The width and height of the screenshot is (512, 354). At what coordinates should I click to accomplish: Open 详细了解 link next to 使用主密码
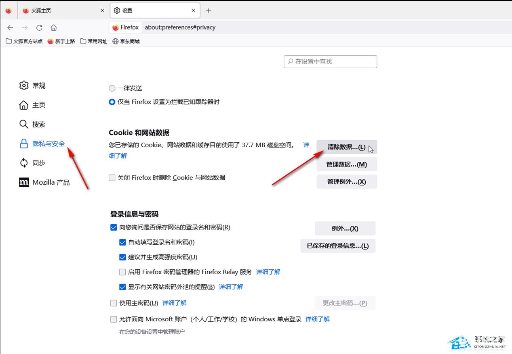(174, 303)
